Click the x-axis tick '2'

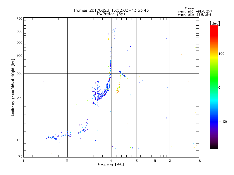(67, 161)
